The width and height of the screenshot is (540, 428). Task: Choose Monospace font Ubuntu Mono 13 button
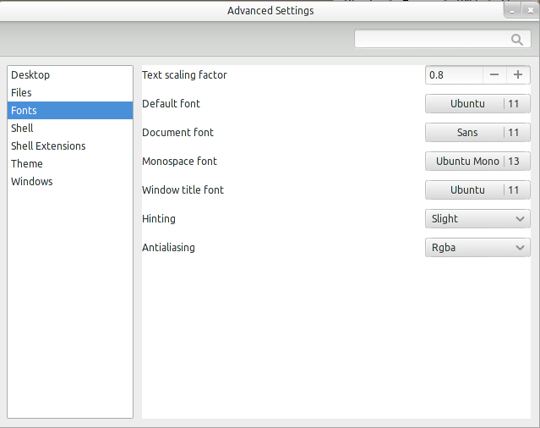click(x=477, y=162)
